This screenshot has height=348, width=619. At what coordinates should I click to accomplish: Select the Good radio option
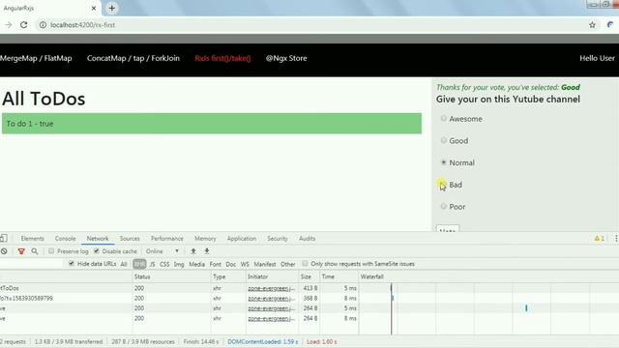pyautogui.click(x=443, y=140)
